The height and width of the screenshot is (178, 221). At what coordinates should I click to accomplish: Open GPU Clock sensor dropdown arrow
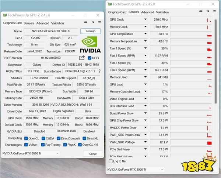click(x=145, y=19)
